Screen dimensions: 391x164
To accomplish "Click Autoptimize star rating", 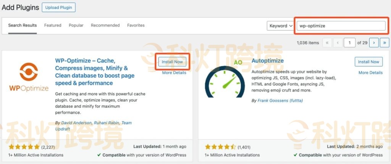I will tap(220, 147).
